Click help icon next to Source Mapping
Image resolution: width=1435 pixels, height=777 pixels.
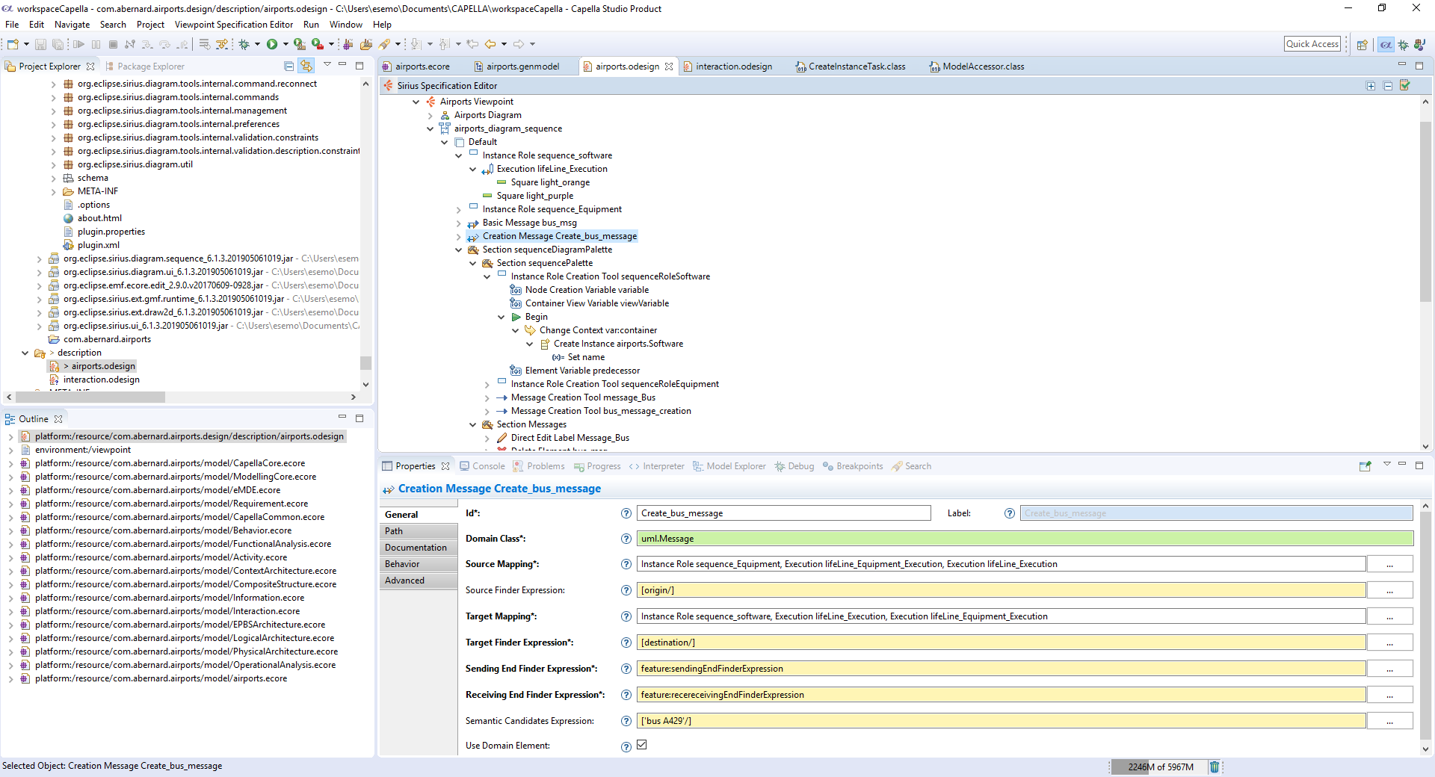(626, 564)
